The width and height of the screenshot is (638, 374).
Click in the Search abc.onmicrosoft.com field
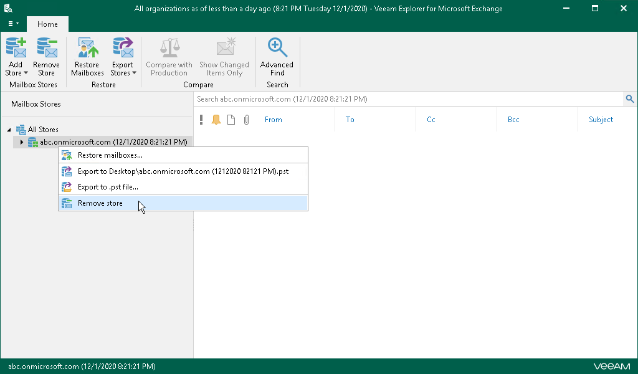pyautogui.click(x=409, y=99)
